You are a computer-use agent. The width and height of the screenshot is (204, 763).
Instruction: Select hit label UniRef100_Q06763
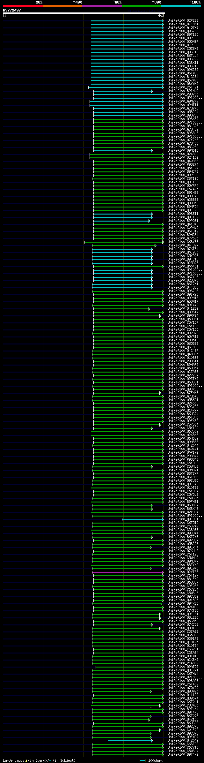183,31
